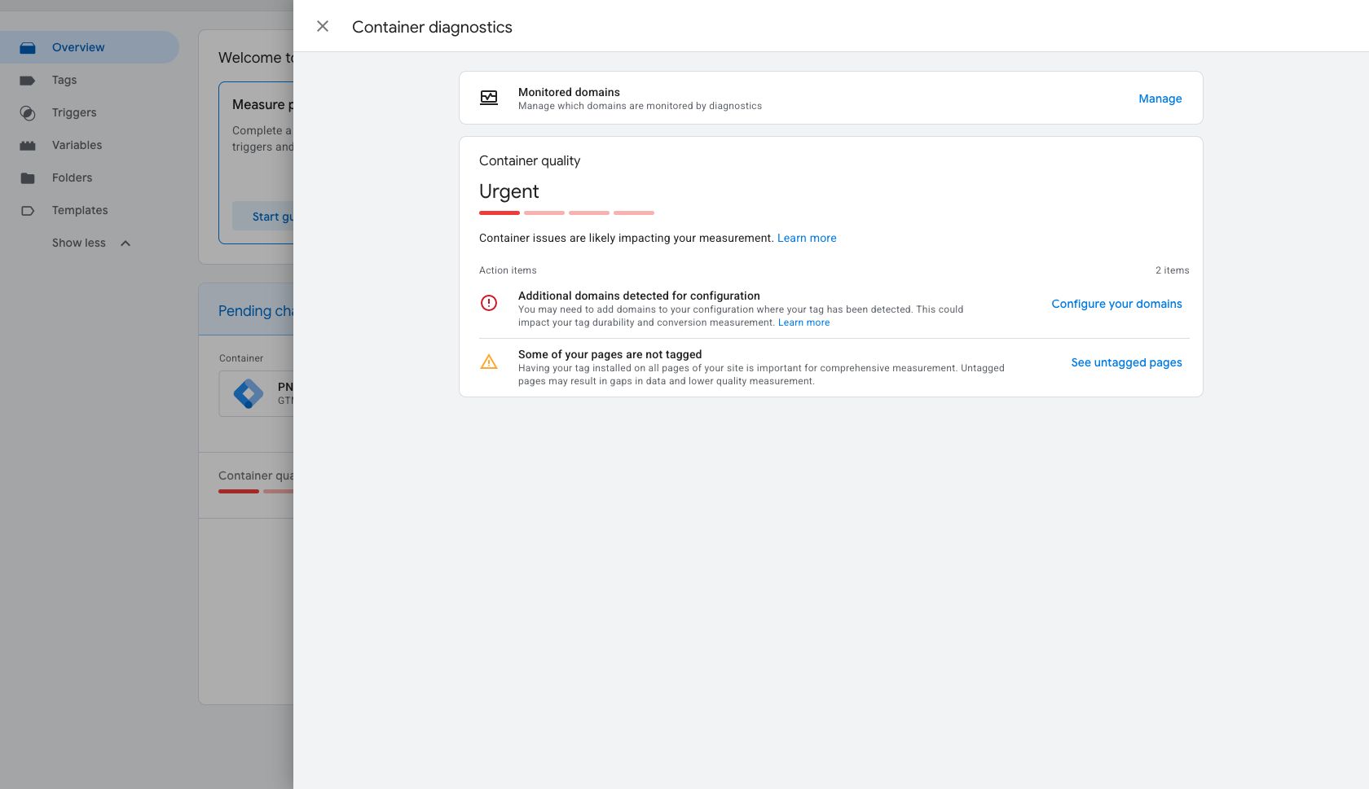Open Templates in the sidebar
The height and width of the screenshot is (789, 1369).
coord(80,210)
